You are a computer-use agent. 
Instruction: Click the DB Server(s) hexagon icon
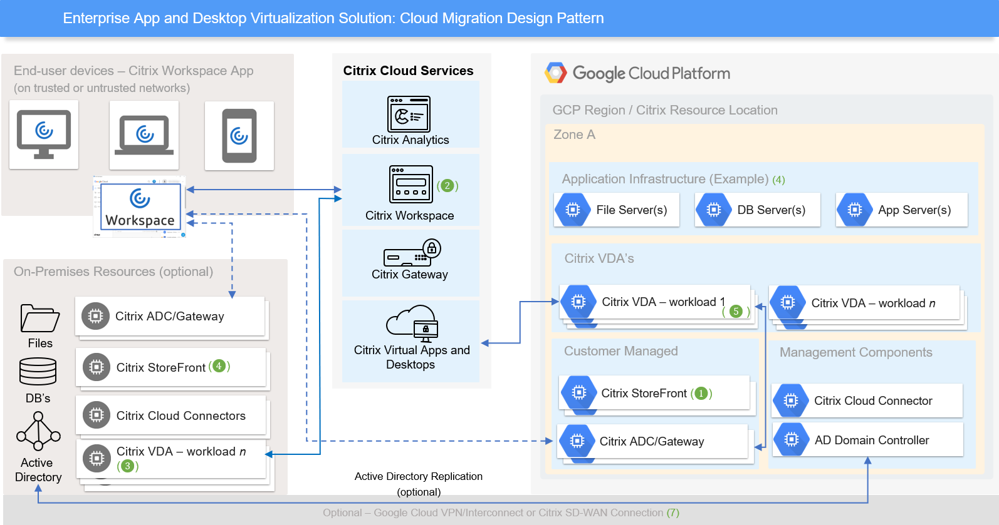tap(714, 210)
